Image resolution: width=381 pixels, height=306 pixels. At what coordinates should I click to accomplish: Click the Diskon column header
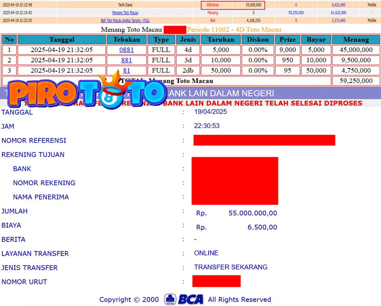point(258,39)
